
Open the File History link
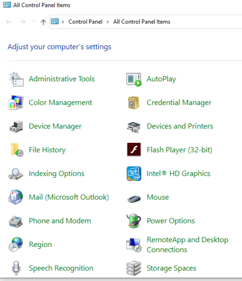[x=47, y=150]
